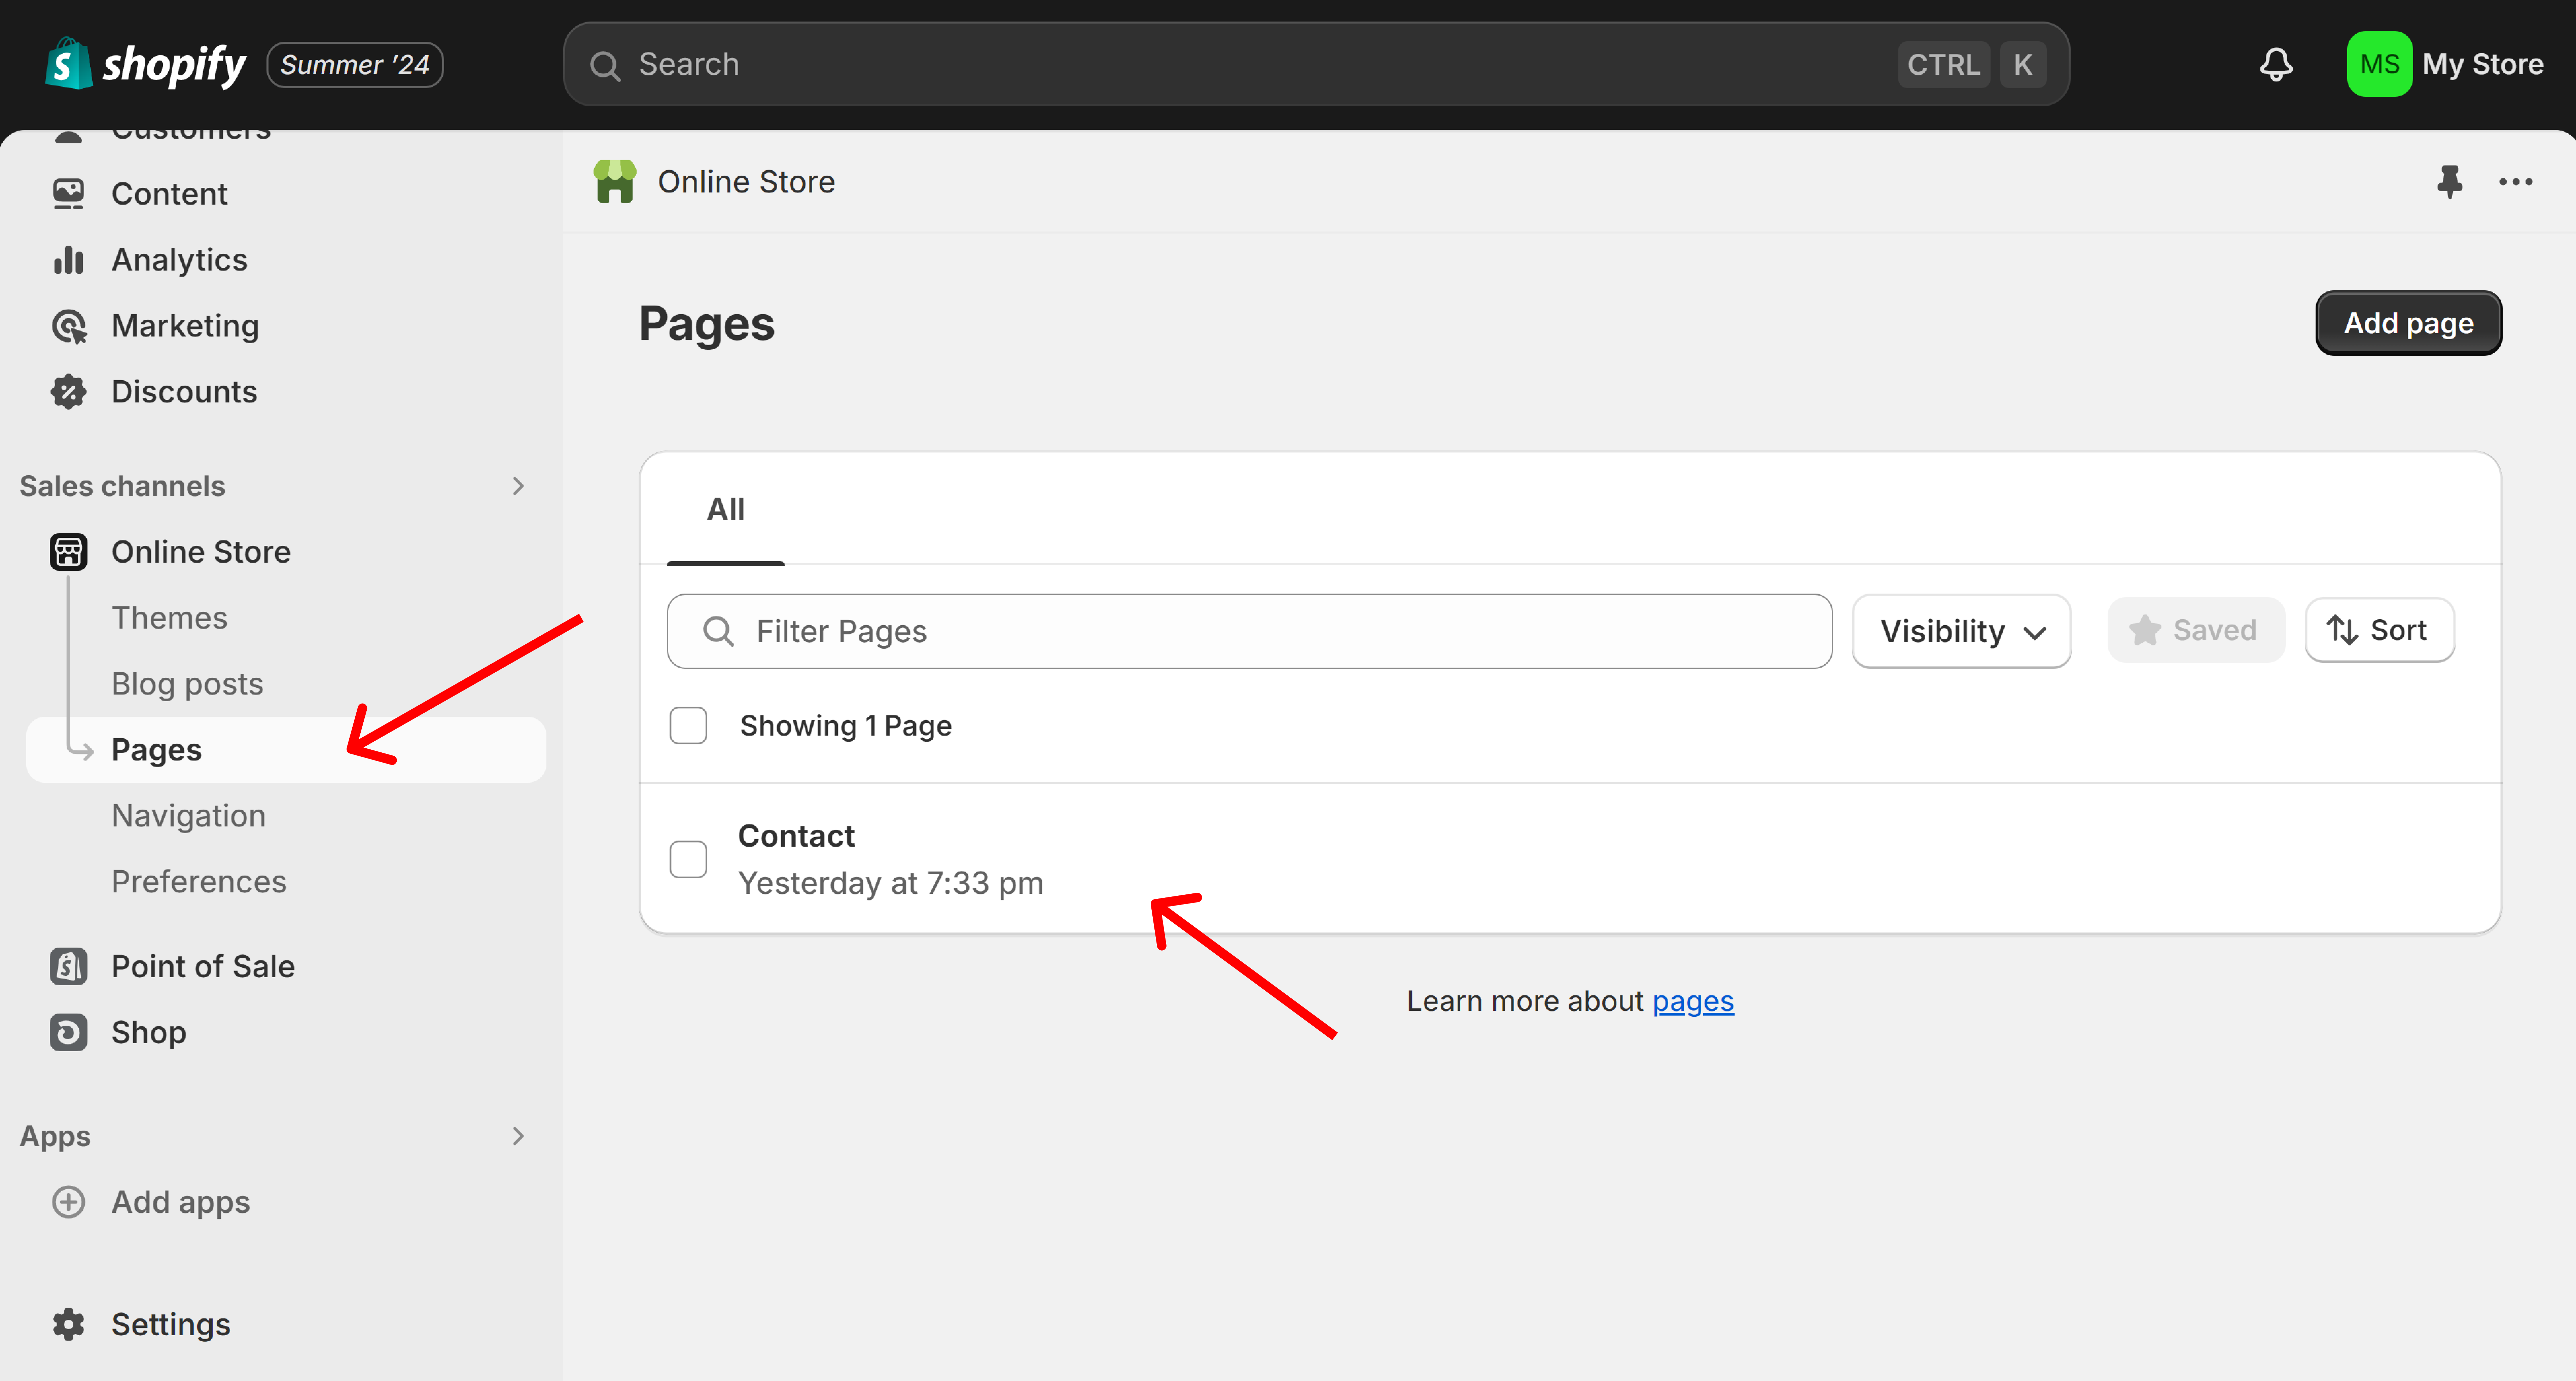2576x1381 pixels.
Task: Toggle the Saved filters button
Action: coord(2196,630)
